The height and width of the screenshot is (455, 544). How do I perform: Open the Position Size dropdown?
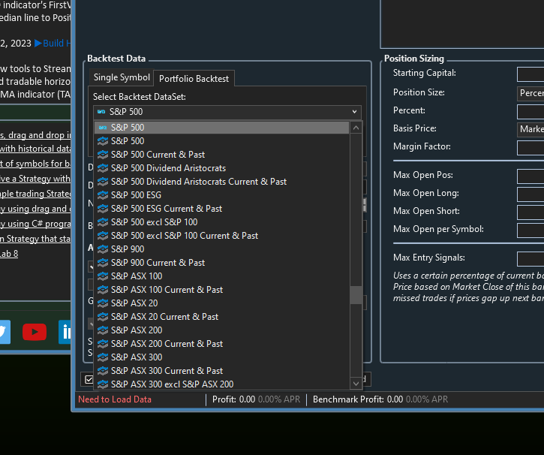530,93
